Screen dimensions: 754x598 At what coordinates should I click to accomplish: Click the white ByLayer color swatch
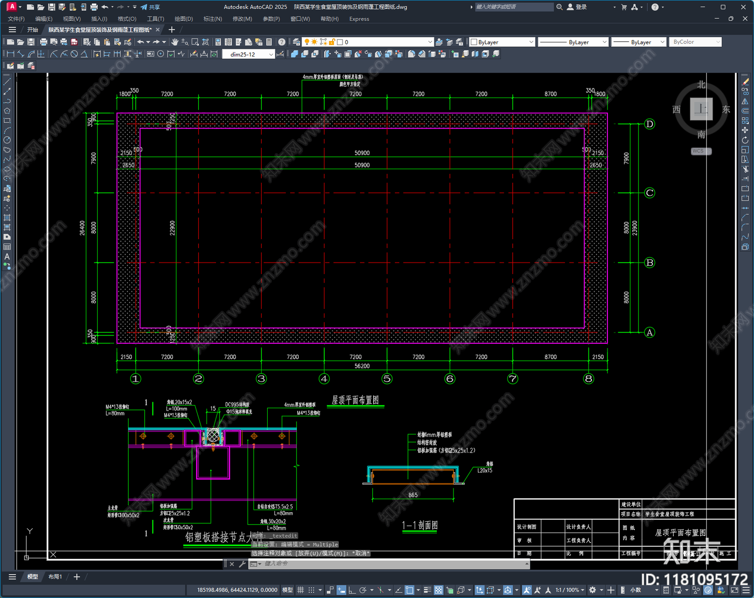click(x=474, y=42)
